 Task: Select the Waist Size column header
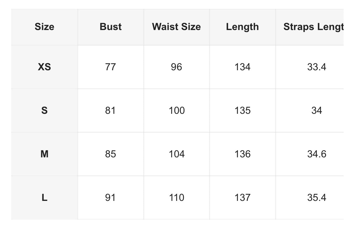[176, 27]
